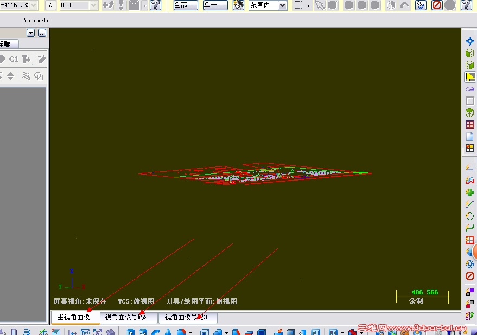477x335 pixels.
Task: Click the red cancel selection icon in top toolbar
Action: pos(437,5)
